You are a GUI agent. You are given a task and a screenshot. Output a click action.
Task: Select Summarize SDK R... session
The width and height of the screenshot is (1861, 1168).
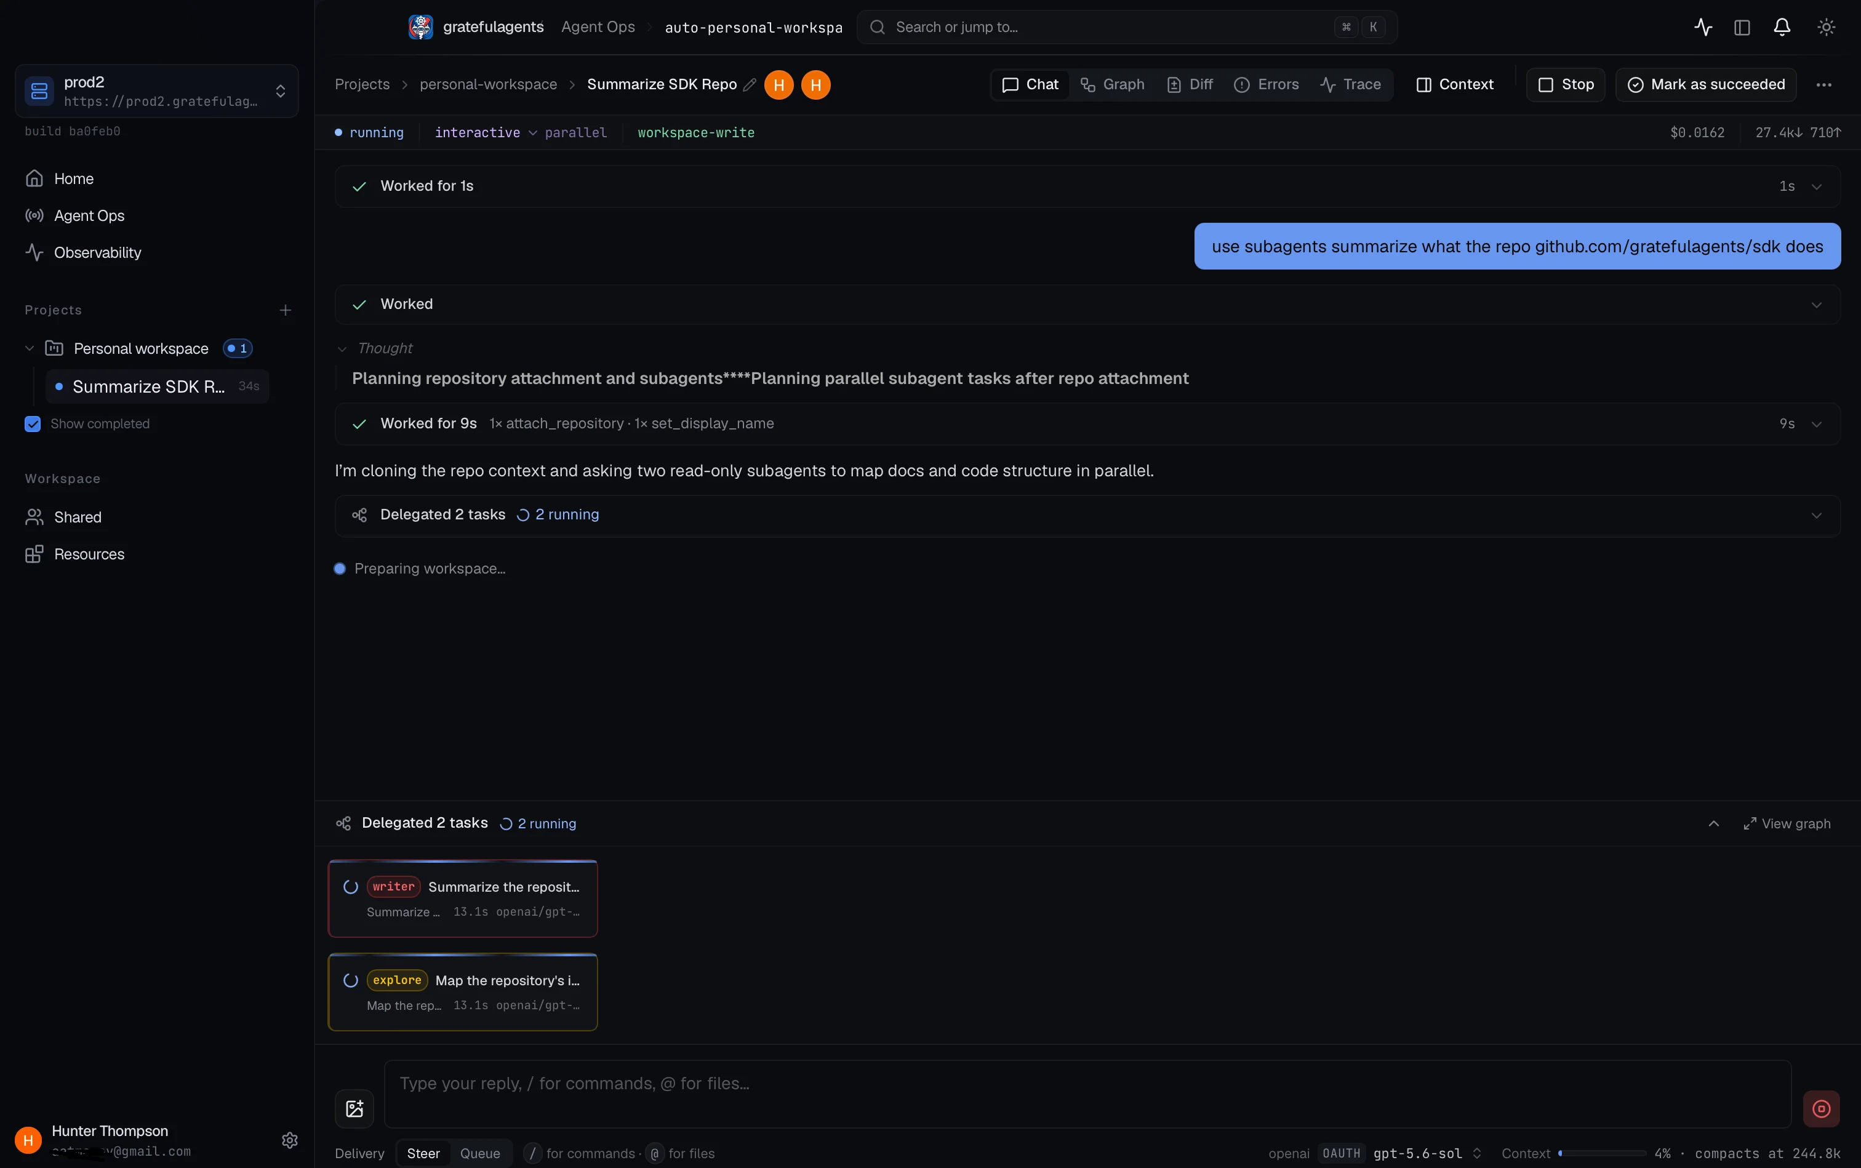pyautogui.click(x=158, y=386)
